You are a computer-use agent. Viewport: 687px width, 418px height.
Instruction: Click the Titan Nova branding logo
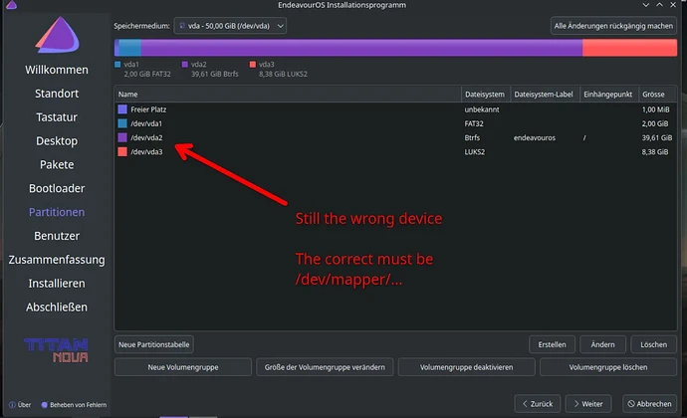point(57,349)
